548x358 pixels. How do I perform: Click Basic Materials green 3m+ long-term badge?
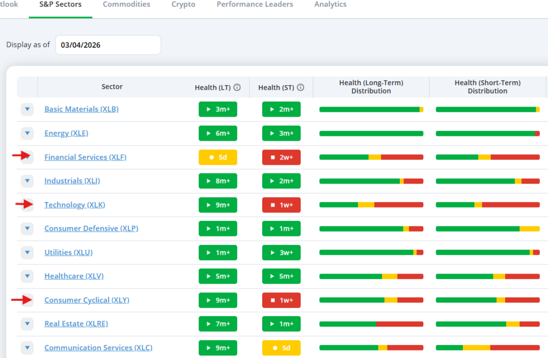[217, 109]
